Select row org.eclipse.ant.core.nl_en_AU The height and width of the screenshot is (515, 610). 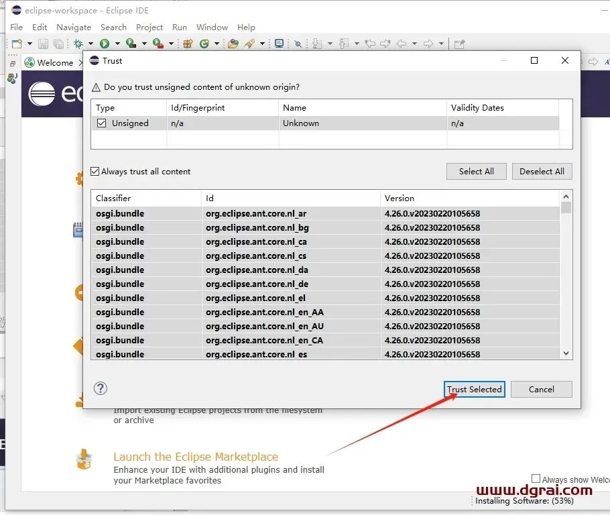click(x=326, y=326)
